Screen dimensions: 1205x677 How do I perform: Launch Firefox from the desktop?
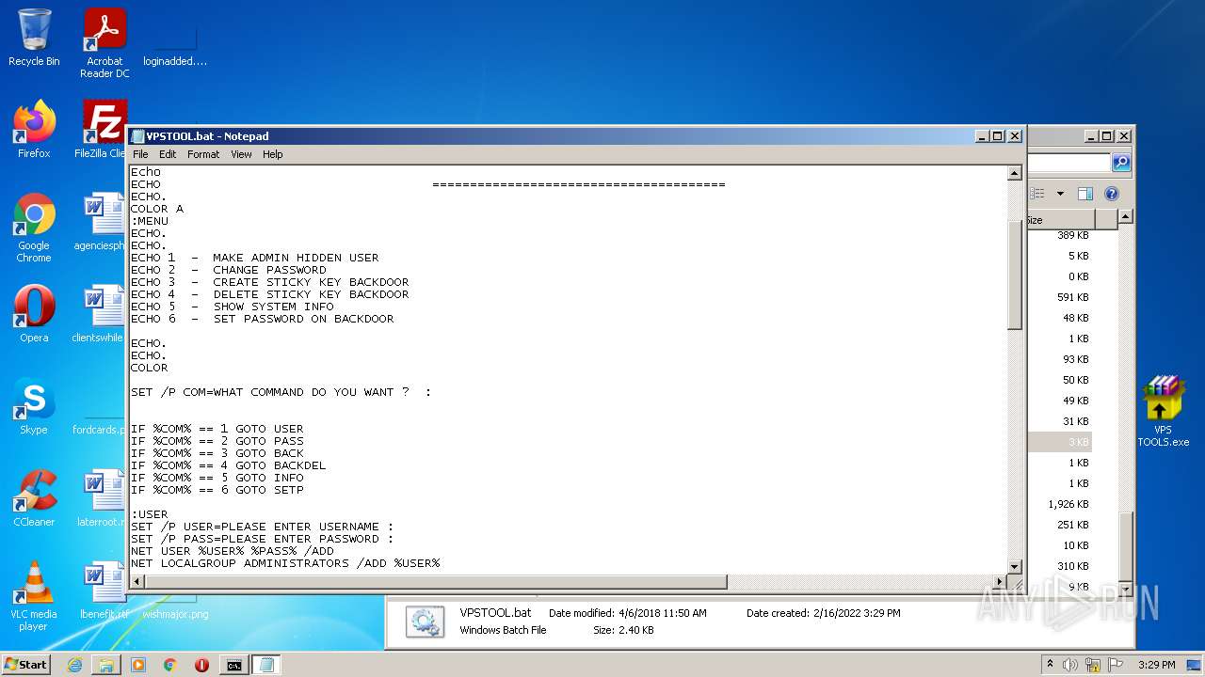coord(34,130)
